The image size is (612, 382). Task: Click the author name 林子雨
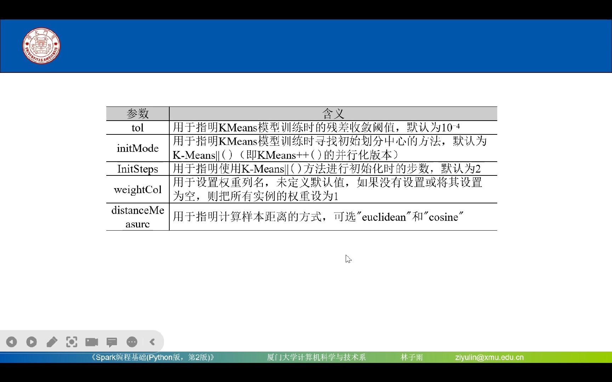[412, 357]
